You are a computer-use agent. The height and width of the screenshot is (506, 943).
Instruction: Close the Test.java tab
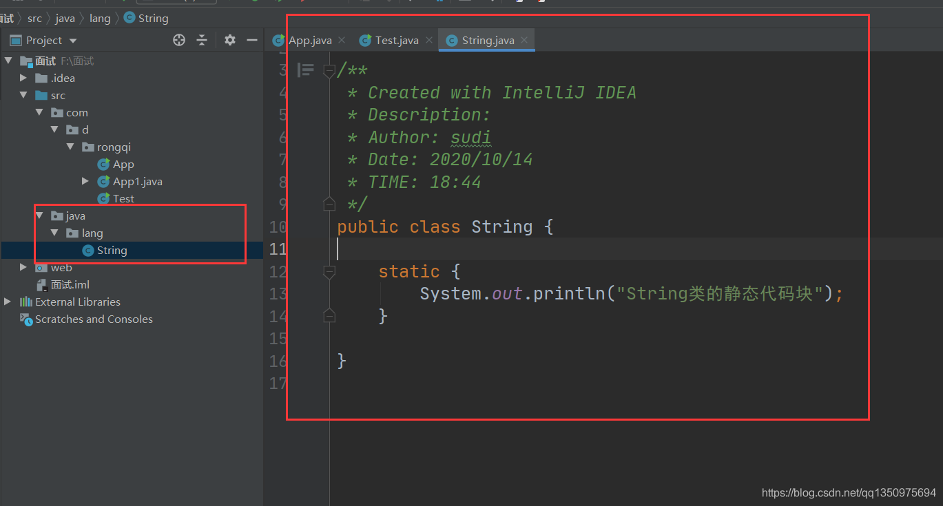pos(428,40)
